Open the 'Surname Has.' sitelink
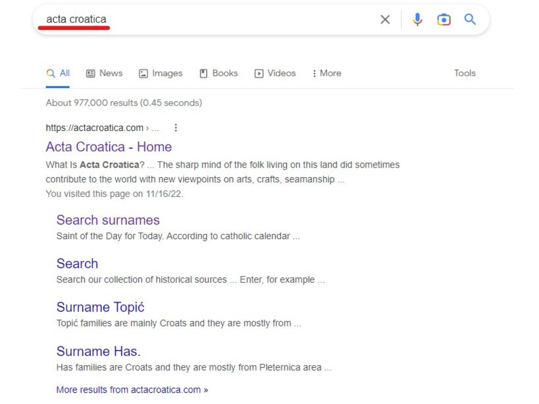Screen dimensions: 539x404 pos(98,351)
